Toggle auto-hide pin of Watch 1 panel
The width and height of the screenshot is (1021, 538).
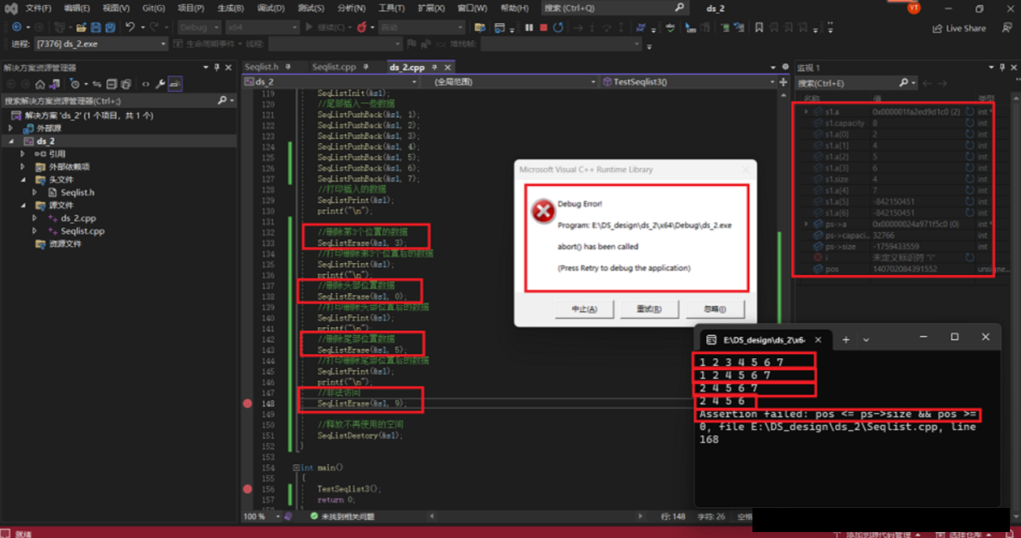tap(1002, 67)
